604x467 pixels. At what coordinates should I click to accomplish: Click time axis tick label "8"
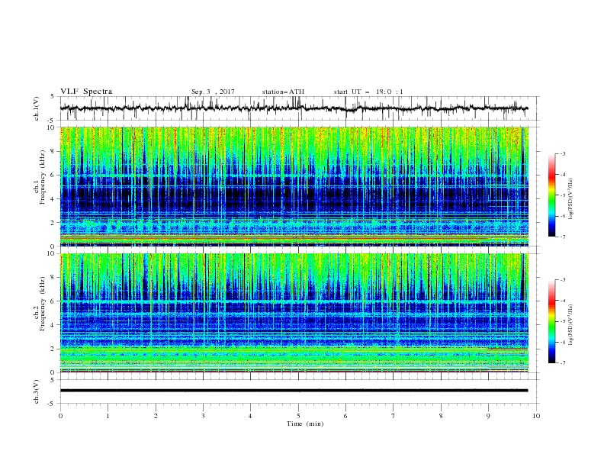coord(441,416)
